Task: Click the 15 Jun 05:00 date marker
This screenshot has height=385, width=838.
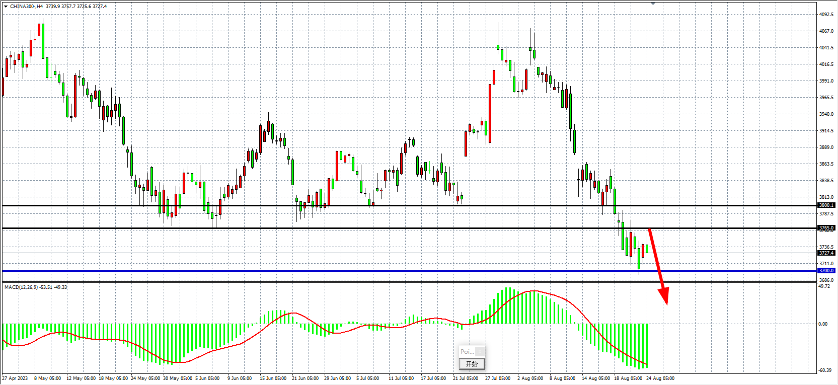Action: coord(272,378)
